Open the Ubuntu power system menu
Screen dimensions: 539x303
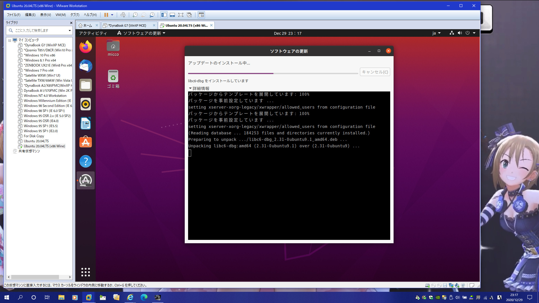[x=471, y=33]
